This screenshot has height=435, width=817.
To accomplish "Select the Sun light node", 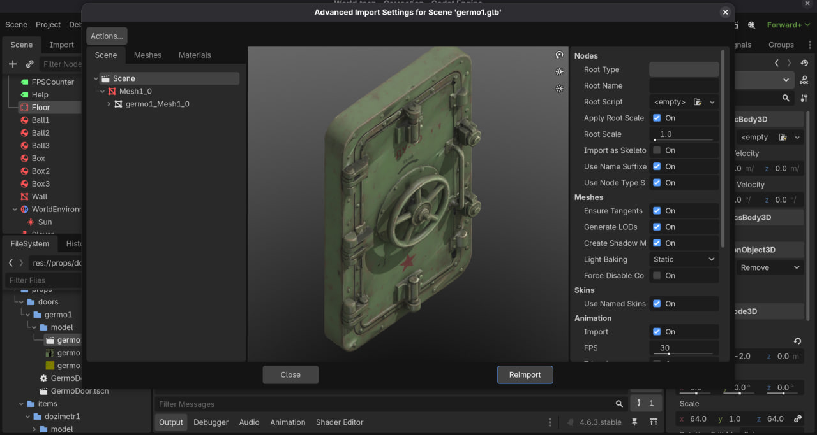I will (45, 222).
